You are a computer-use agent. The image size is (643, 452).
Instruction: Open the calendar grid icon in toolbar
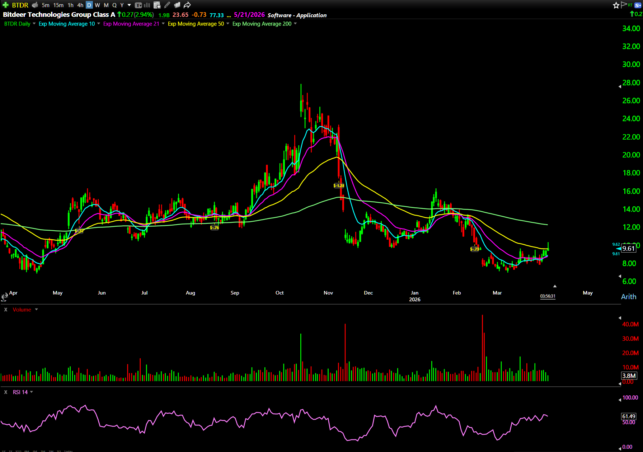pyautogui.click(x=157, y=5)
